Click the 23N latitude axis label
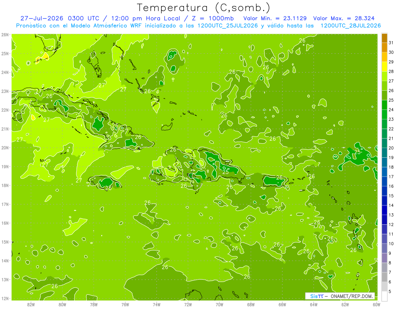Screen dimensions: 400x309 pyautogui.click(x=5, y=91)
